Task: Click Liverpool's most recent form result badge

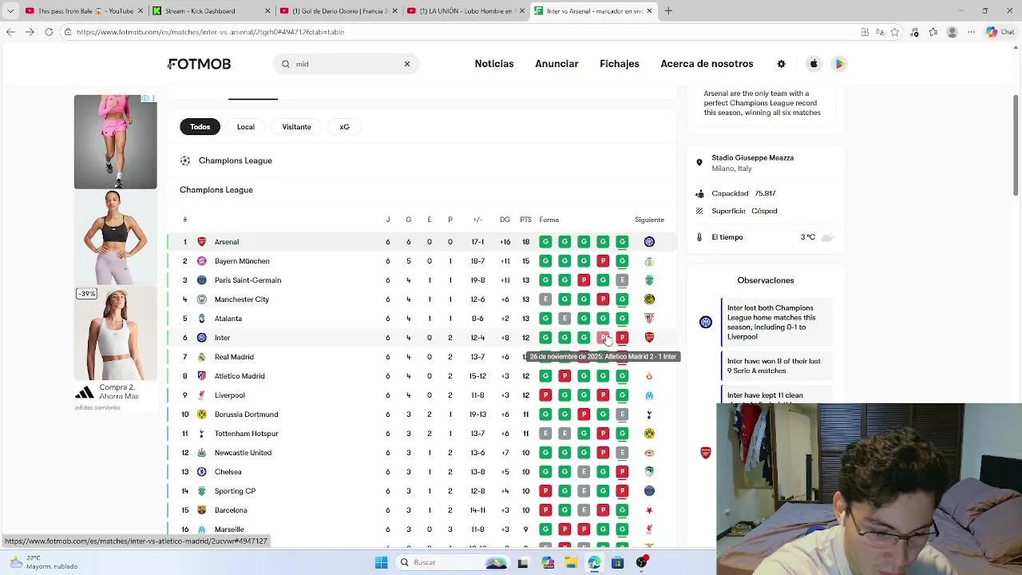Action: 622,395
